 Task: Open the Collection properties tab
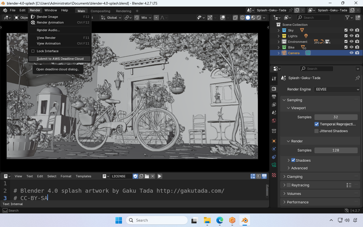click(x=274, y=131)
